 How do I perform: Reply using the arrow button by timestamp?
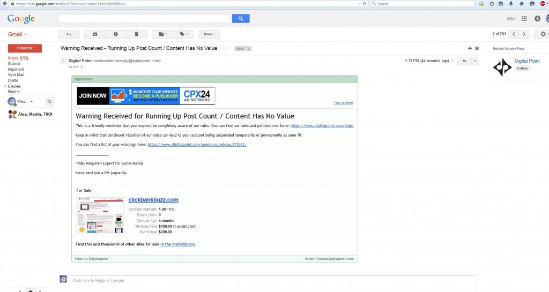pyautogui.click(x=464, y=61)
